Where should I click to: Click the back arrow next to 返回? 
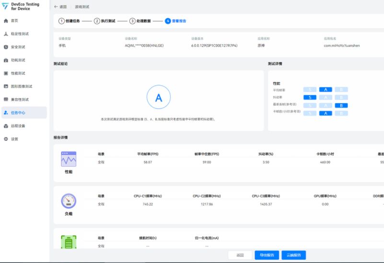pyautogui.click(x=56, y=7)
